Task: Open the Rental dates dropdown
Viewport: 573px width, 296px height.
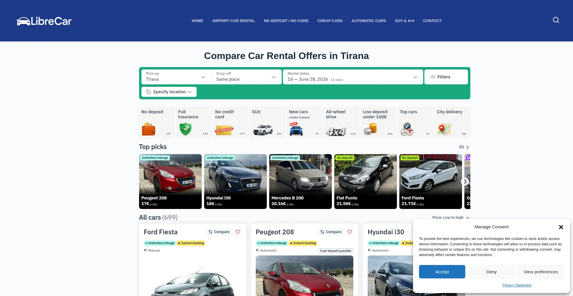Action: (353, 77)
